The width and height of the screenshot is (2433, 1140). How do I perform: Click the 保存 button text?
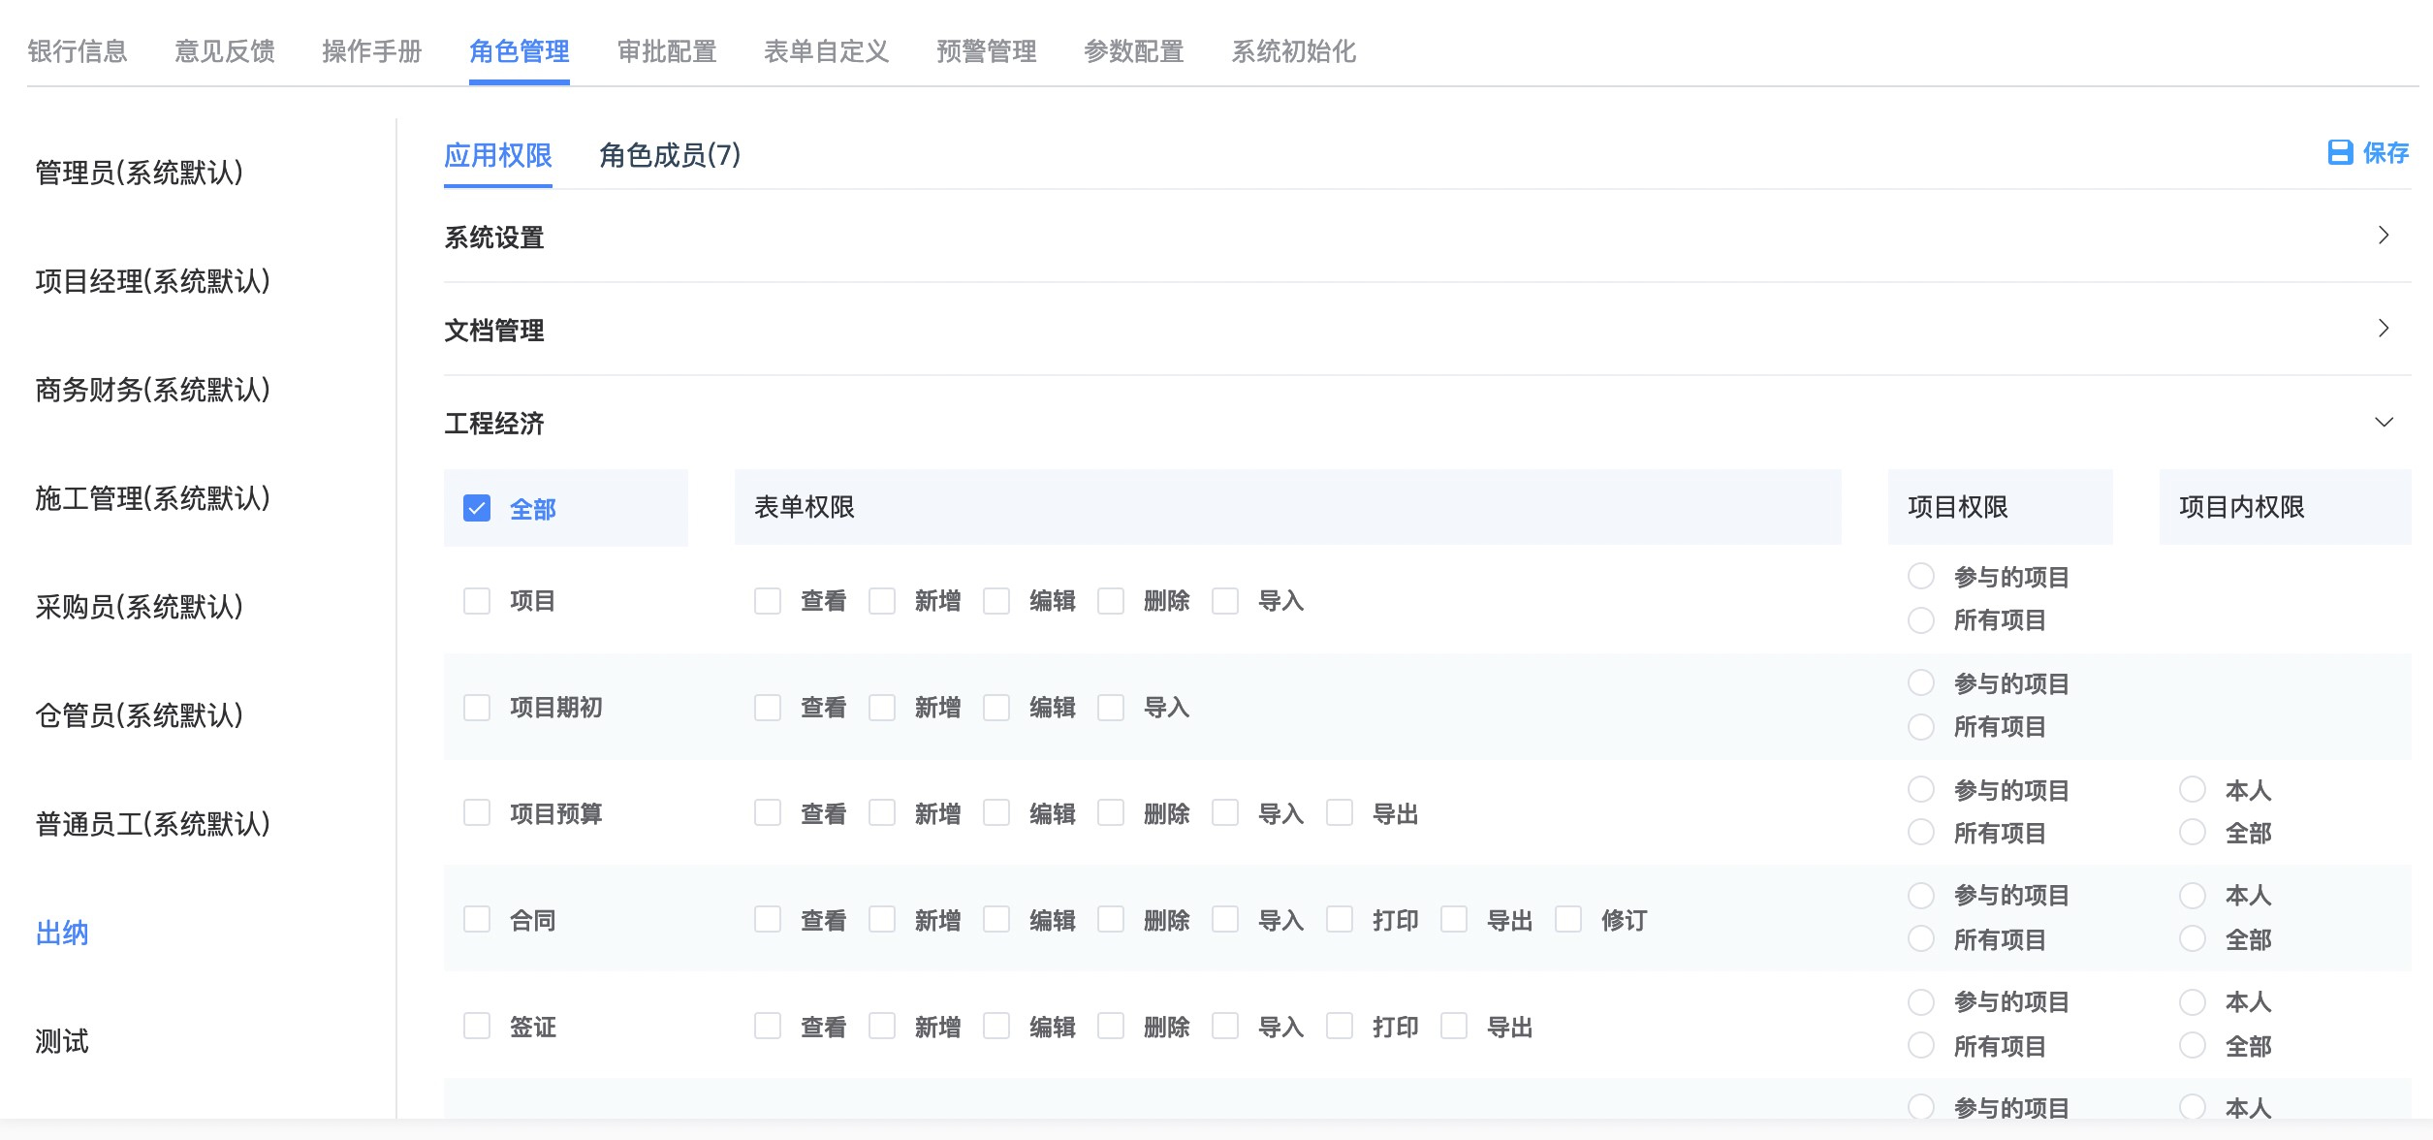2386,152
